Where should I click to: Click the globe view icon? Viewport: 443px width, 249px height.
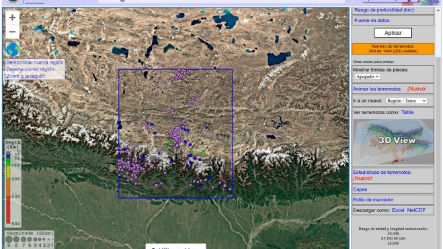(x=12, y=50)
